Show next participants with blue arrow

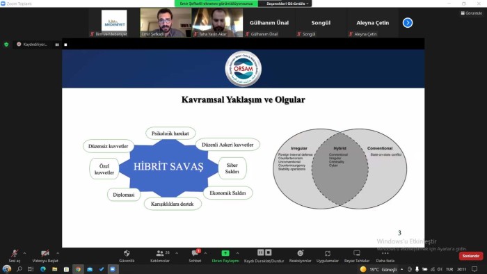(408, 23)
